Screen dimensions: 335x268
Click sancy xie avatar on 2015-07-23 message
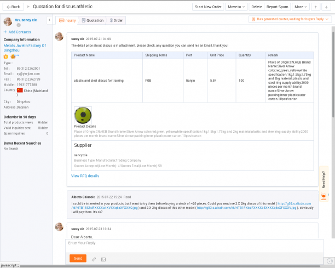coord(59,227)
